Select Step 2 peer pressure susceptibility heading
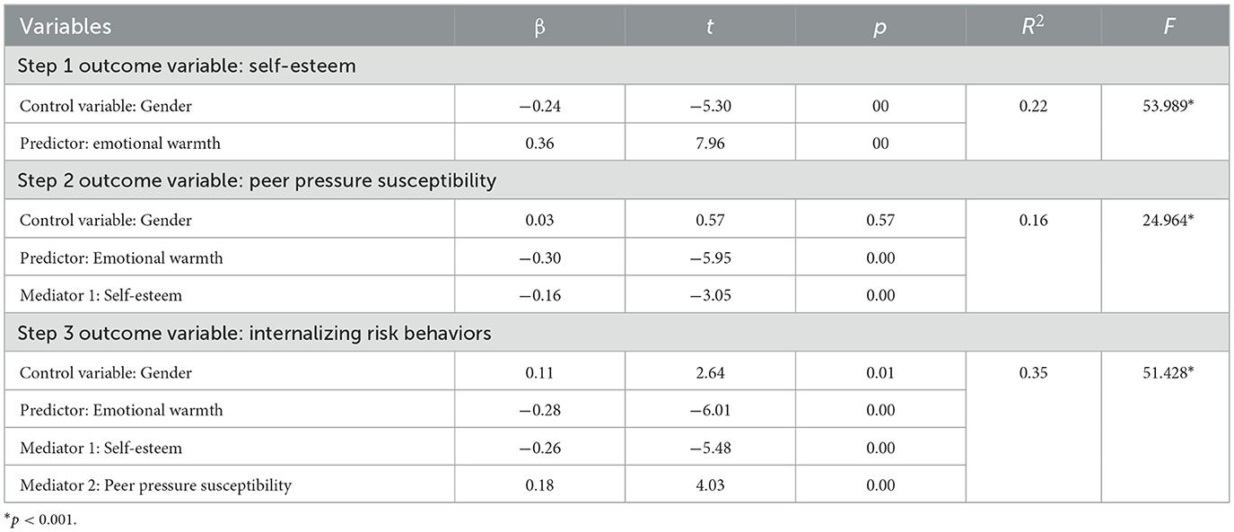The height and width of the screenshot is (532, 1234). (x=257, y=180)
